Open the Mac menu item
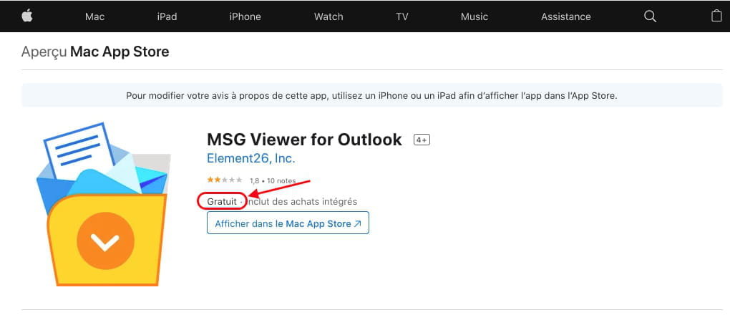Image resolution: width=730 pixels, height=315 pixels. 95,16
